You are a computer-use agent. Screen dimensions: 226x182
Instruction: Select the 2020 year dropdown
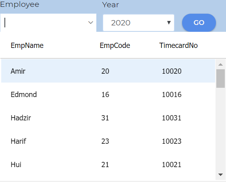[x=139, y=23]
